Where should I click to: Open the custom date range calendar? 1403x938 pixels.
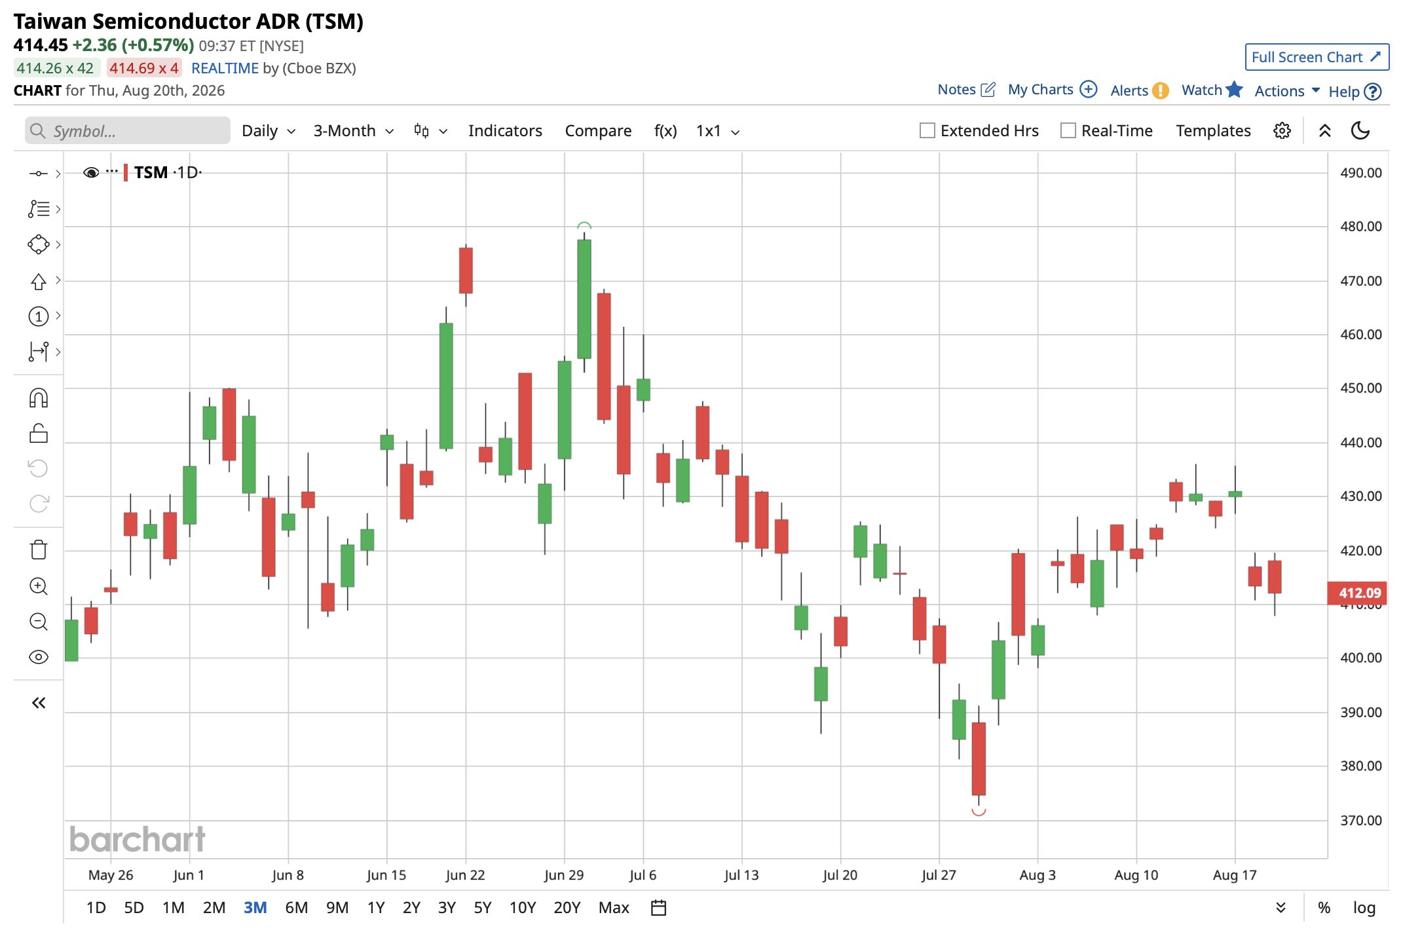[658, 908]
